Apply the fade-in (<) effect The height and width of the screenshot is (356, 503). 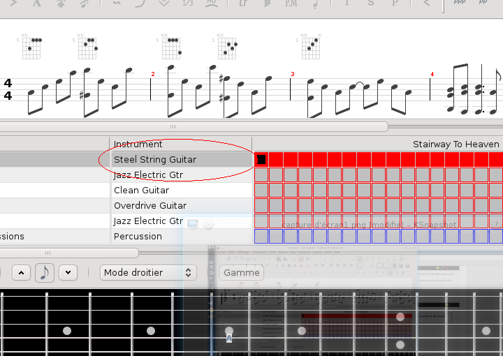(427, 3)
